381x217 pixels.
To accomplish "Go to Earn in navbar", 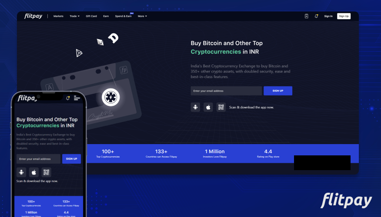I will 106,16.
